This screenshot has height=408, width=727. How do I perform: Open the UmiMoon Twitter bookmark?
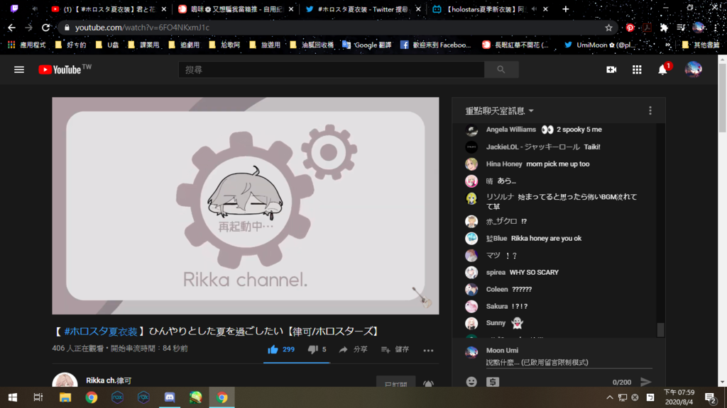599,45
